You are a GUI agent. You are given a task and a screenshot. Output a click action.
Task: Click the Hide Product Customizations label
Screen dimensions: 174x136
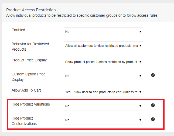click(x=24, y=121)
